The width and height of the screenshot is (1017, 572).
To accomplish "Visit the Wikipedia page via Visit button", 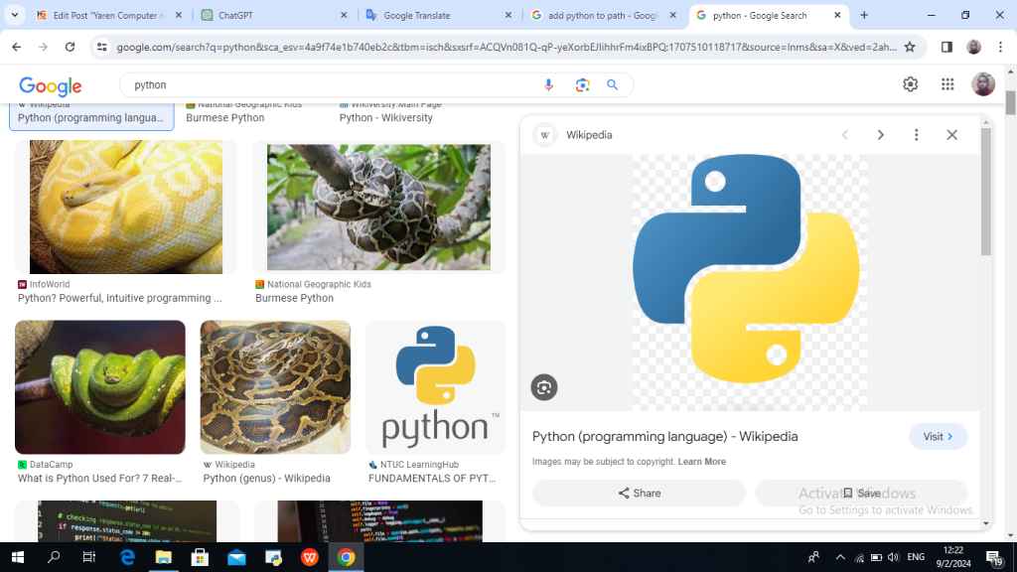I will click(x=938, y=437).
